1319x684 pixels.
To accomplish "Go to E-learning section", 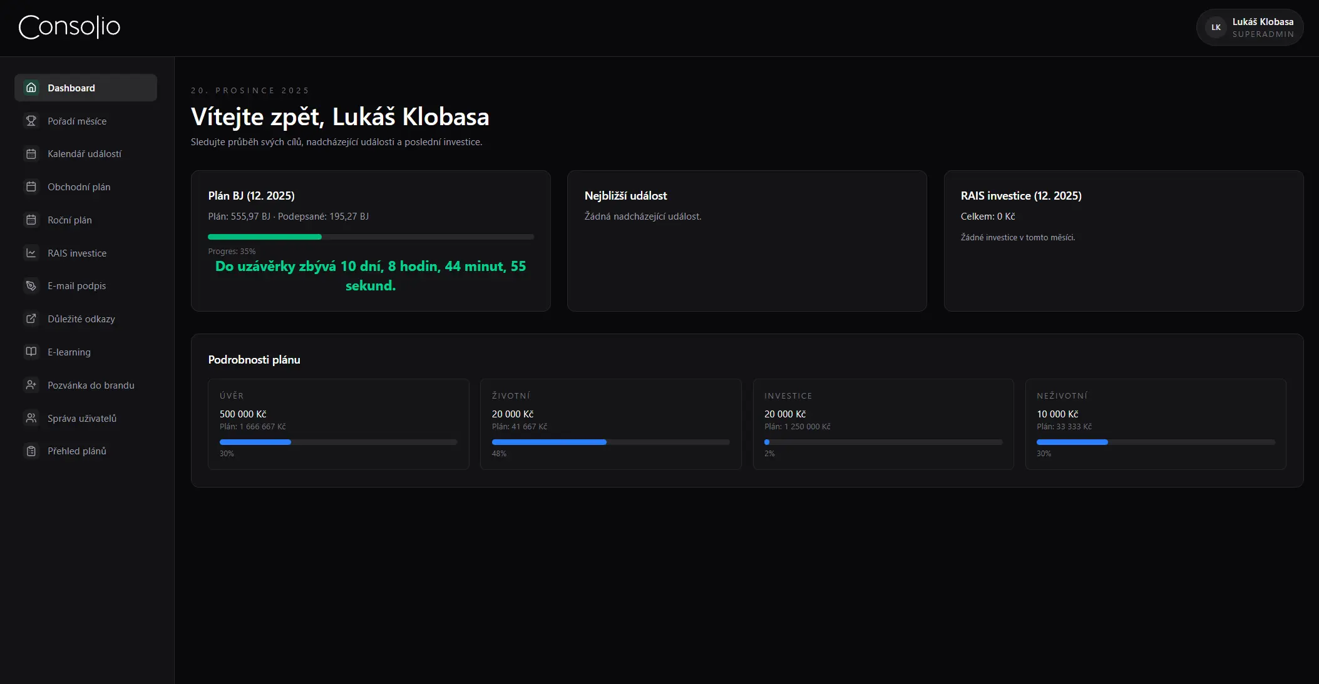I will pyautogui.click(x=86, y=352).
